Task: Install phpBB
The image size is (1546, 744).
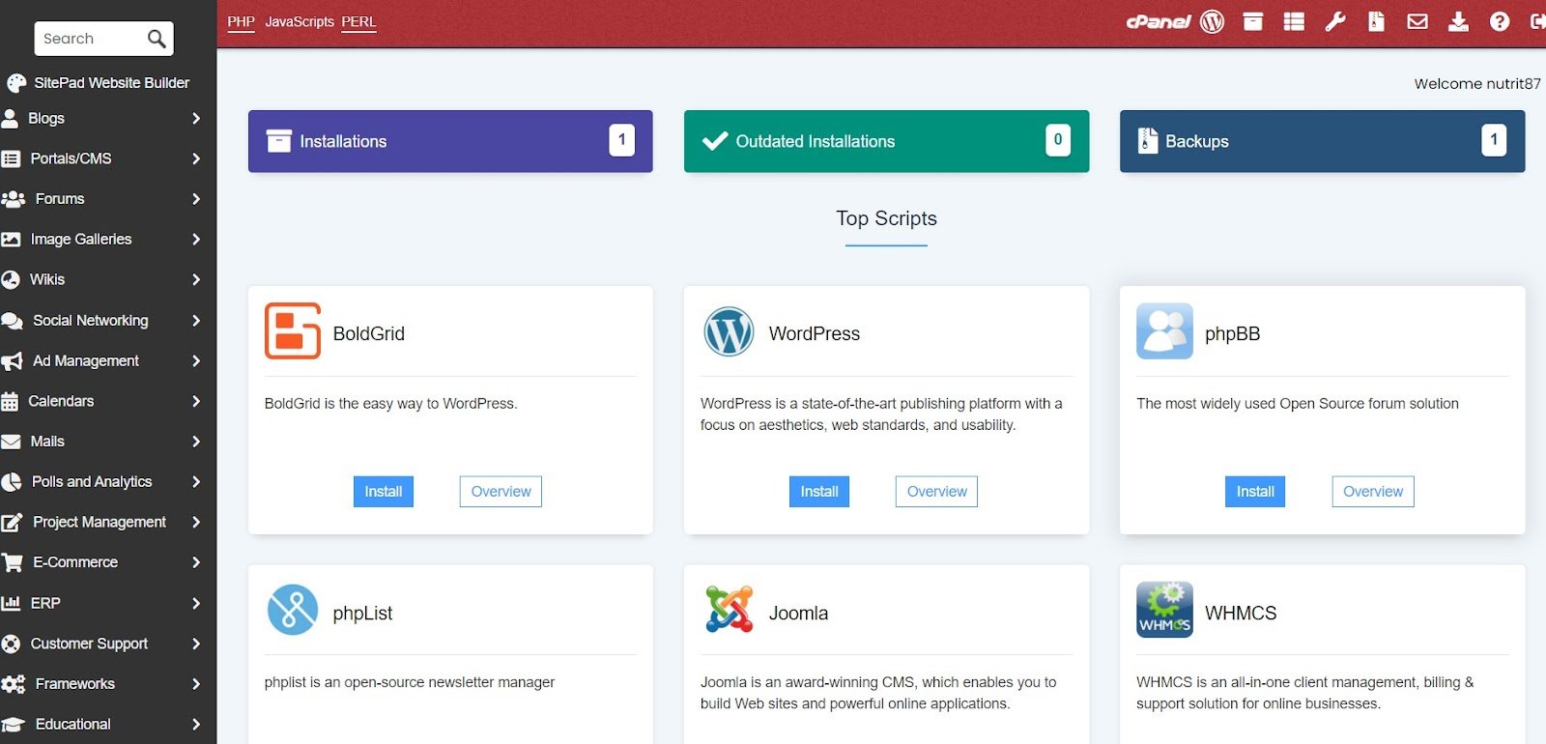Action: click(1255, 491)
